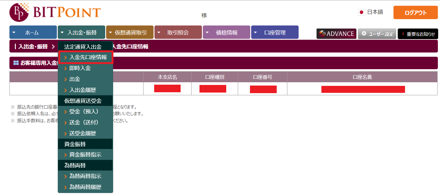Click the BITPOINT logo
The height and width of the screenshot is (196, 440).
[55, 12]
